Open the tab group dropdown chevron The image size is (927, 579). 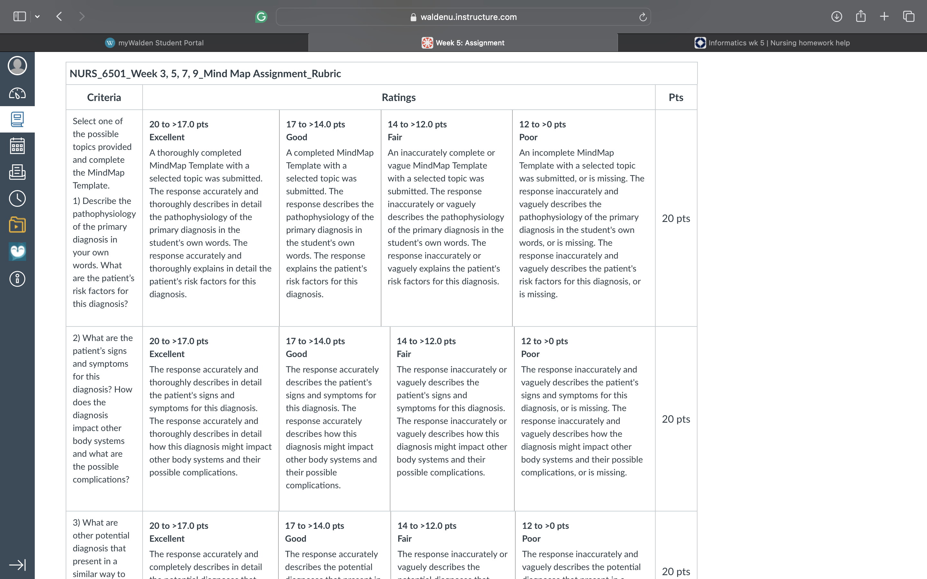(x=37, y=16)
